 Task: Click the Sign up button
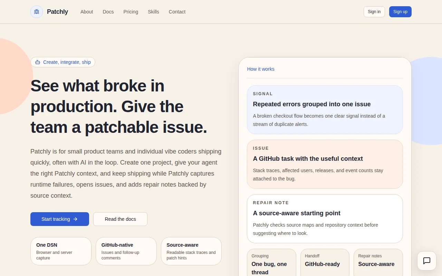coord(400,12)
